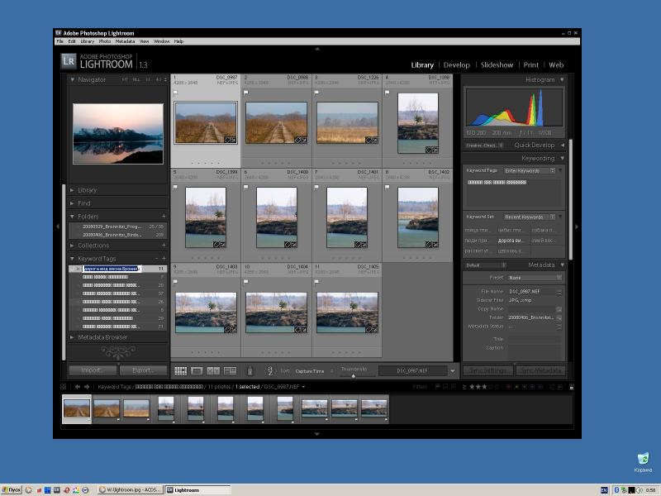This screenshot has height=496, width=661.
Task: Toggle red color label filter
Action: pyautogui.click(x=509, y=387)
